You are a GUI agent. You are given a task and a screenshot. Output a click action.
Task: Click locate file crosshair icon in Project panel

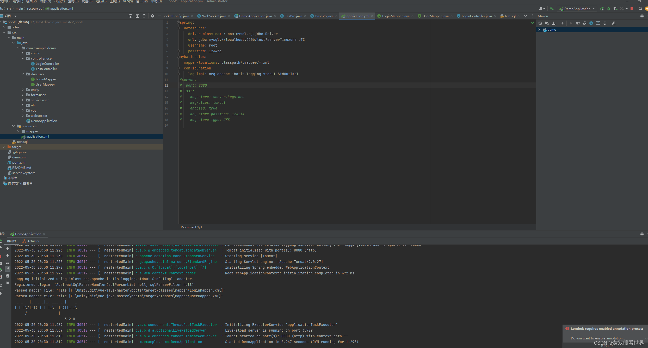[x=131, y=16]
